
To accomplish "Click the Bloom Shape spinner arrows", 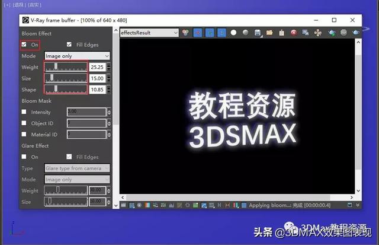I will [109, 90].
